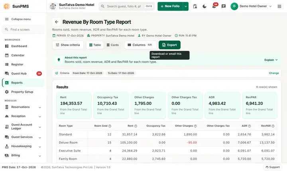This screenshot has width=287, height=171.
Task: Click the Find a screen search field
Action: (x=23, y=29)
